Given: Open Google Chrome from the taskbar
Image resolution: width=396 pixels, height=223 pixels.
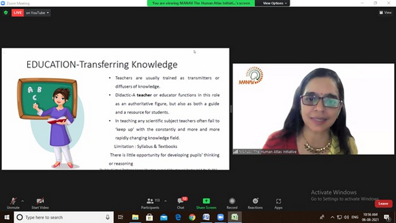Looking at the screenshot, I should click(x=192, y=217).
